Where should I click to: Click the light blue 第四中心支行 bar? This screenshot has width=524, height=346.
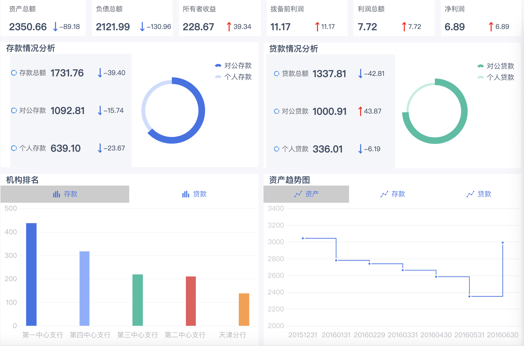pos(85,288)
